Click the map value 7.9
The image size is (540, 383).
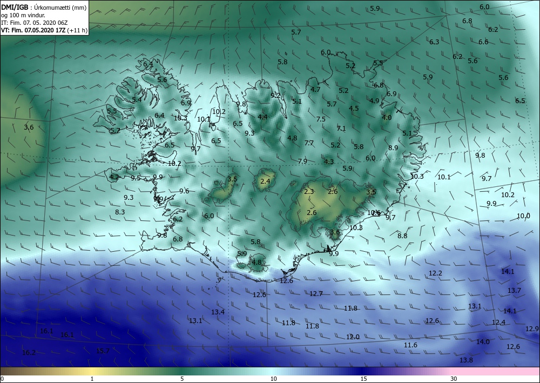coord(302,161)
